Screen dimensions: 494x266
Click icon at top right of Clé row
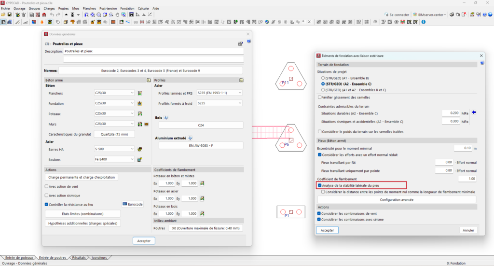pos(240,44)
